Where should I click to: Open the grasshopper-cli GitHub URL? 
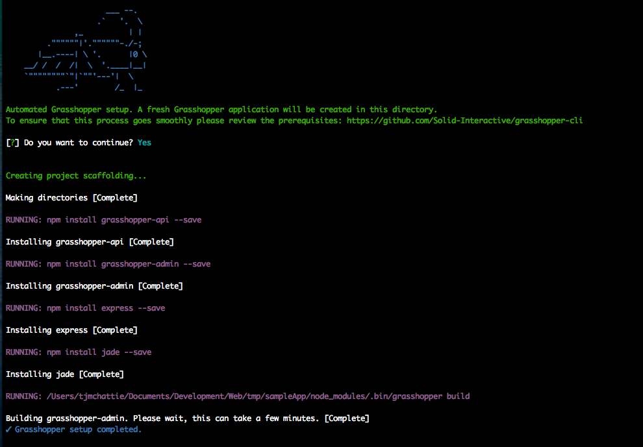[464, 121]
